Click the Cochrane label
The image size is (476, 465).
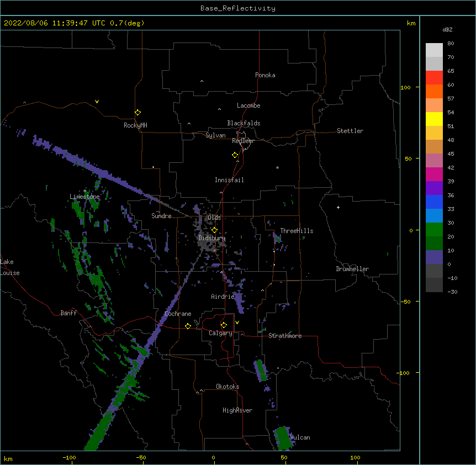pyautogui.click(x=178, y=314)
